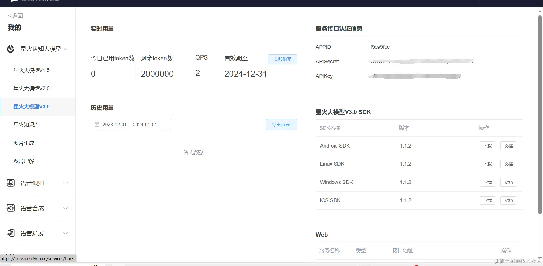Go to 图片理解 page
Viewport: 543px width, 266px height.
[24, 161]
